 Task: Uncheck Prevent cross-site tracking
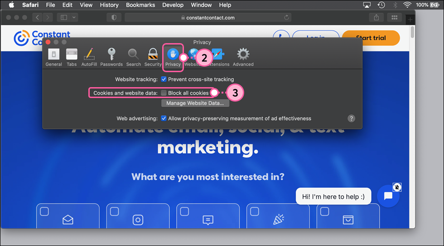pos(164,79)
